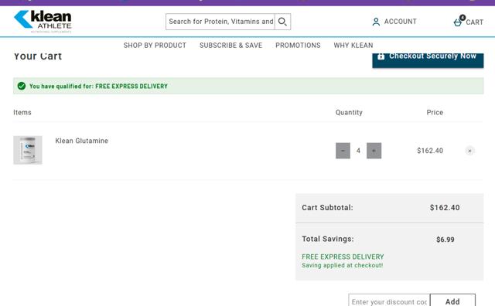Image resolution: width=495 pixels, height=306 pixels.
Task: Open the Shop By Product menu
Action: [x=155, y=46]
